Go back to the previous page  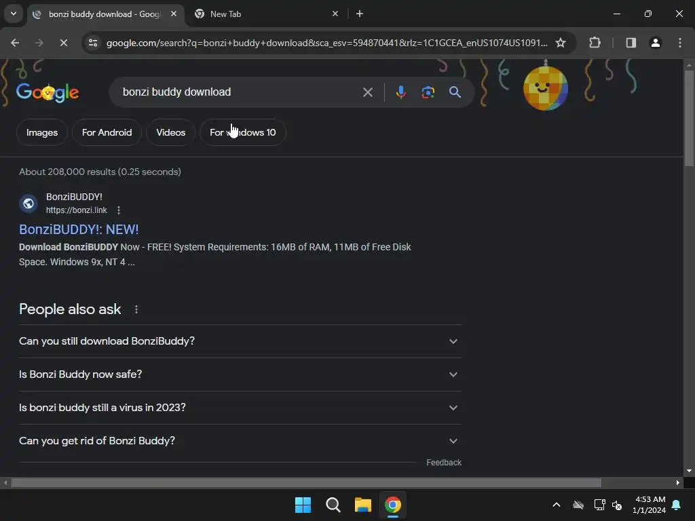[15, 43]
